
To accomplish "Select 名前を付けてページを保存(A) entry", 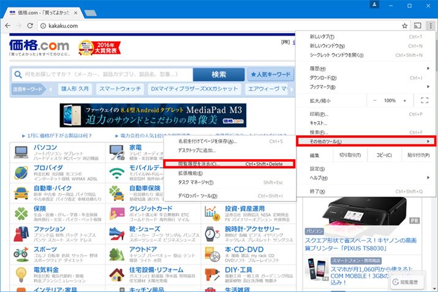I will pos(229,141).
